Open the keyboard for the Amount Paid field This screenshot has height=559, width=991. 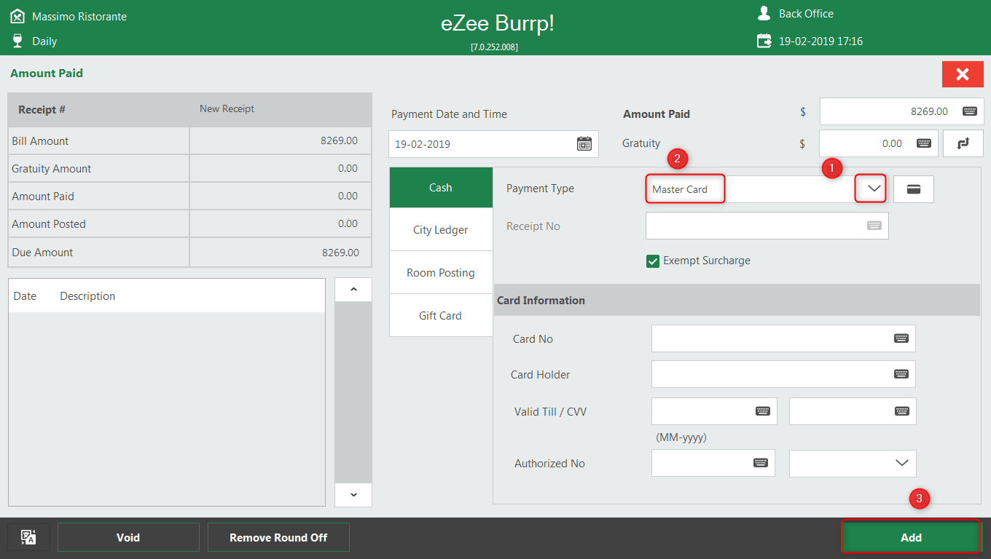point(969,111)
